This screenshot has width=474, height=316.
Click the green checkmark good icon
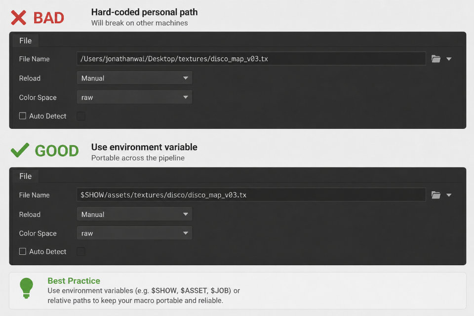[x=20, y=150]
